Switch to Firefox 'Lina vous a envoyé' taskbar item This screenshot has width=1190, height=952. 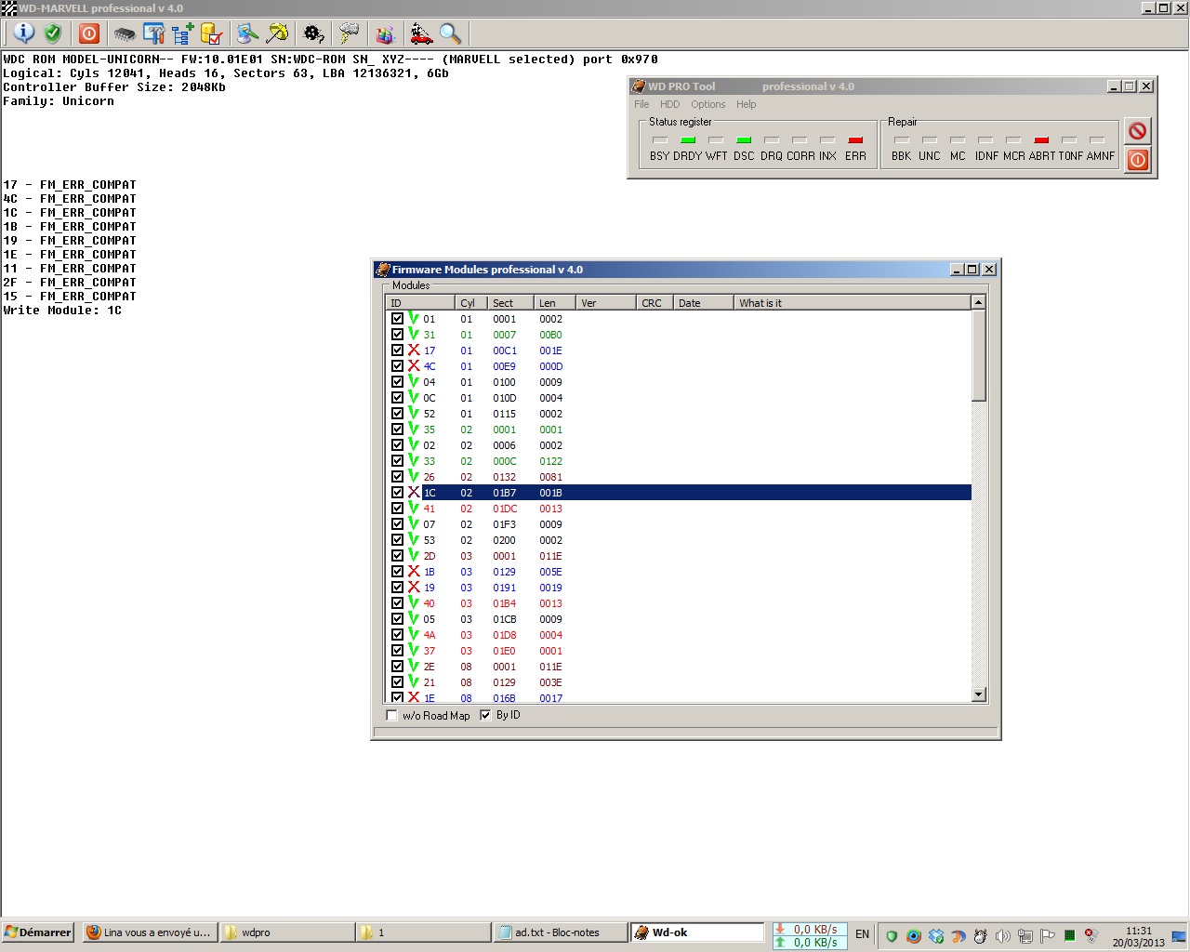point(149,932)
